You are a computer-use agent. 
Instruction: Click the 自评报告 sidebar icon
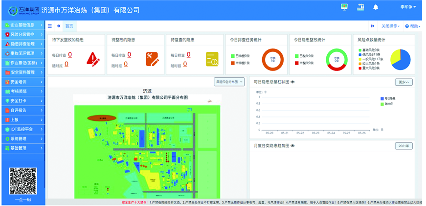pos(7,110)
